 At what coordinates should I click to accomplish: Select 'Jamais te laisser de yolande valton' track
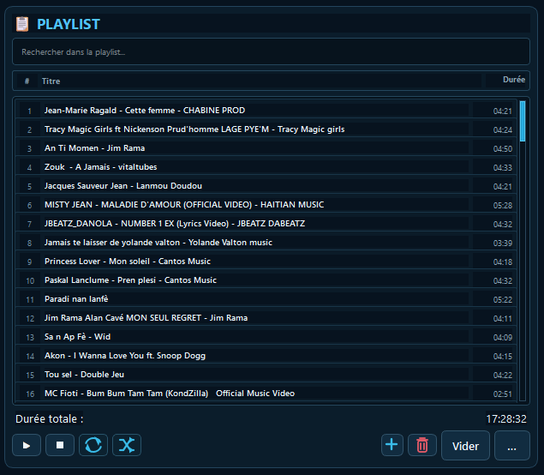point(266,243)
